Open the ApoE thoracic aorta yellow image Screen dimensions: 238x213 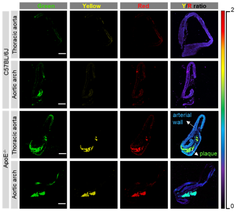(93, 135)
